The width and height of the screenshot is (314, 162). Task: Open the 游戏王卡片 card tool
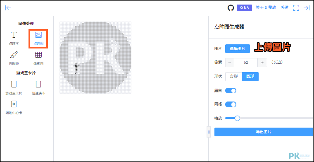click(14, 88)
